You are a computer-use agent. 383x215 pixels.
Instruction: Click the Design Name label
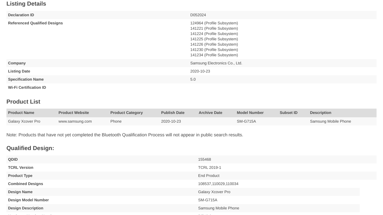pos(20,192)
